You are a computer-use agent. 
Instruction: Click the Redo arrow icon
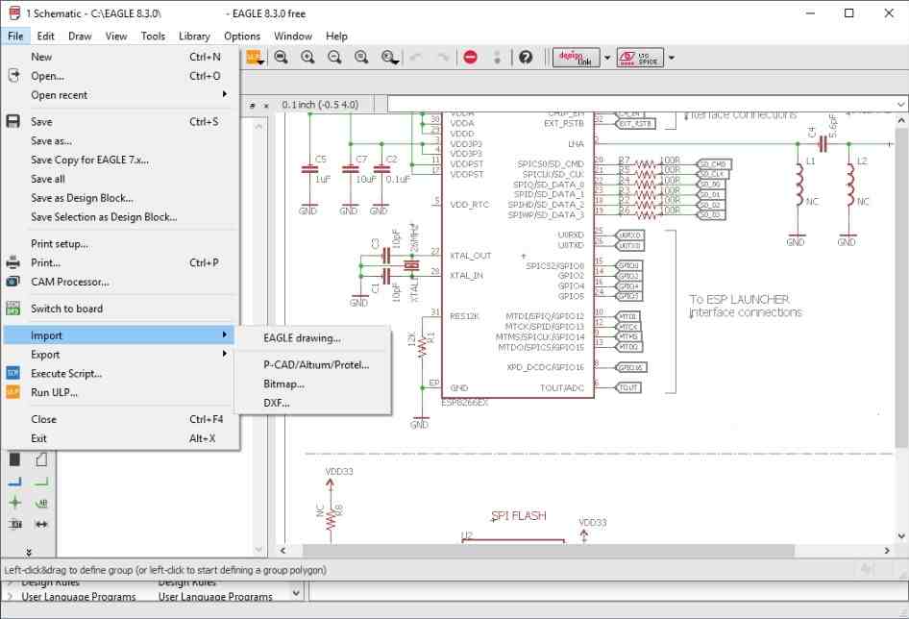point(443,57)
